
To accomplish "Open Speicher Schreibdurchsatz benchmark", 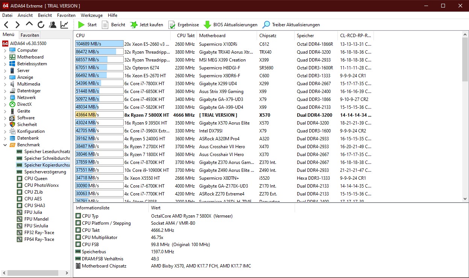I will 43,158.
